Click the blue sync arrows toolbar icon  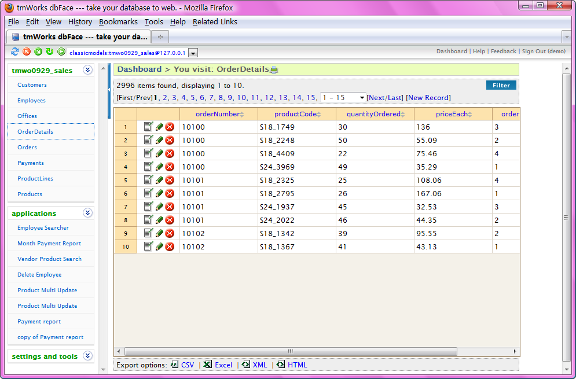(14, 51)
